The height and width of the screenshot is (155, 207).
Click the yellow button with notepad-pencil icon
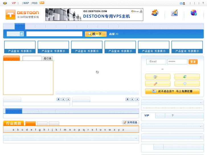[x=158, y=77]
